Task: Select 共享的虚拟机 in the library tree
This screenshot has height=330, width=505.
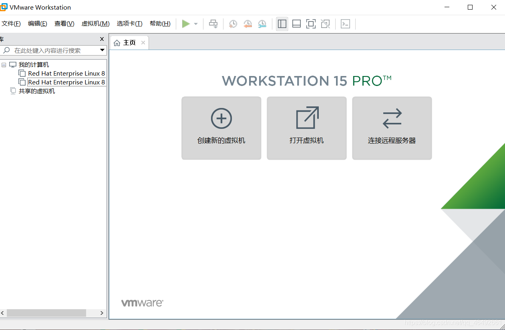Action: 37,91
